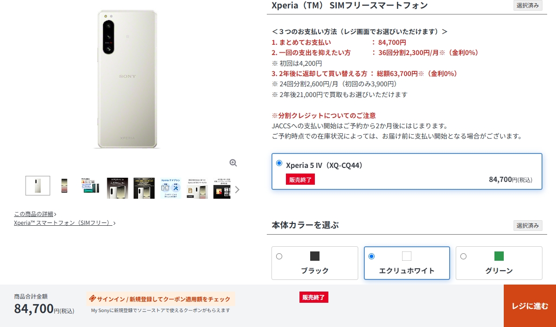Click the green color swatch square

click(x=499, y=256)
